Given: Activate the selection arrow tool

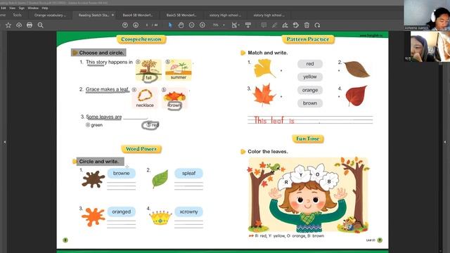Looking at the screenshot, I should point(170,25).
